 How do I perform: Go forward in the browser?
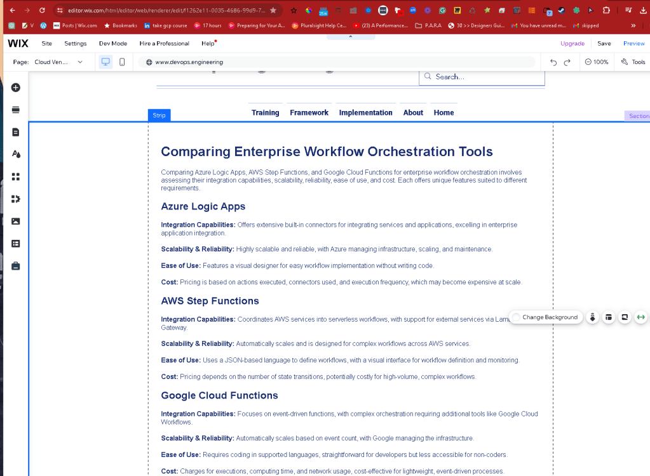pyautogui.click(x=27, y=10)
